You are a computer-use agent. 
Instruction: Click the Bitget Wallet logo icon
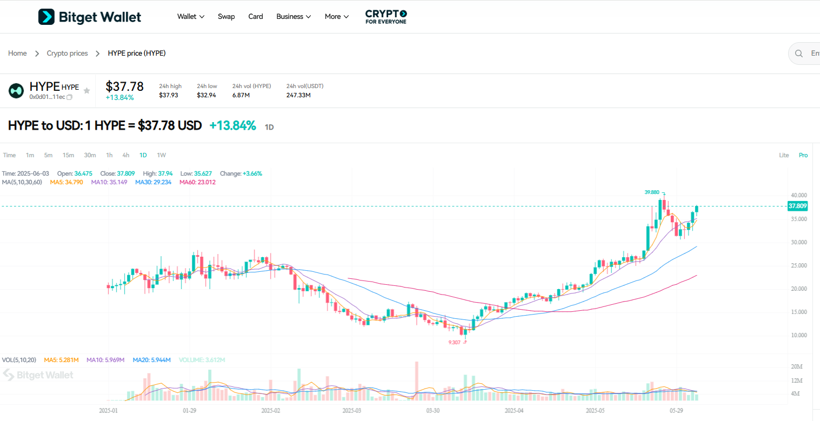point(46,17)
